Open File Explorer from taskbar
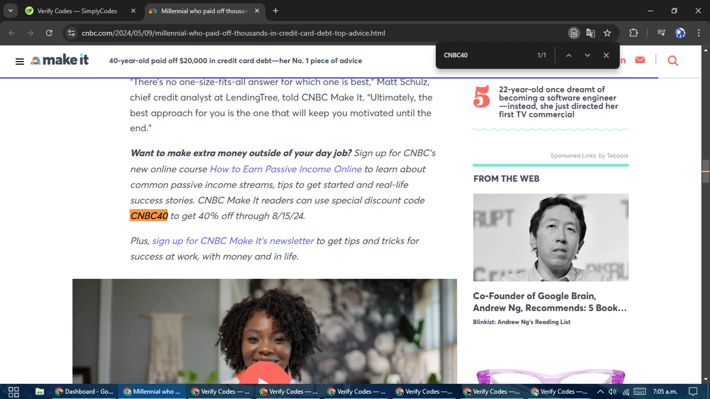Viewport: 710px width, 399px height. point(40,392)
